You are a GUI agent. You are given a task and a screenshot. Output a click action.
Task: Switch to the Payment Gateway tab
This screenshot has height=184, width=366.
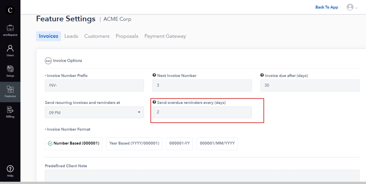(165, 36)
